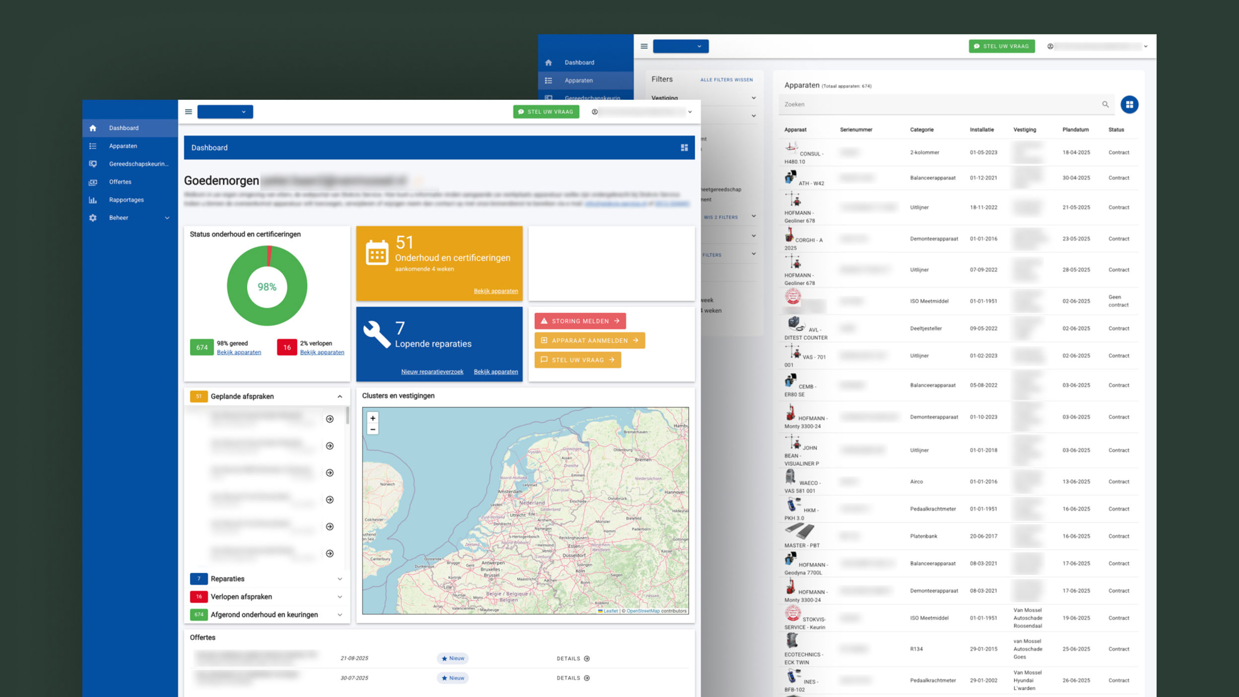Image resolution: width=1239 pixels, height=697 pixels.
Task: Click the calendar icon on the orange tile
Action: tap(377, 253)
